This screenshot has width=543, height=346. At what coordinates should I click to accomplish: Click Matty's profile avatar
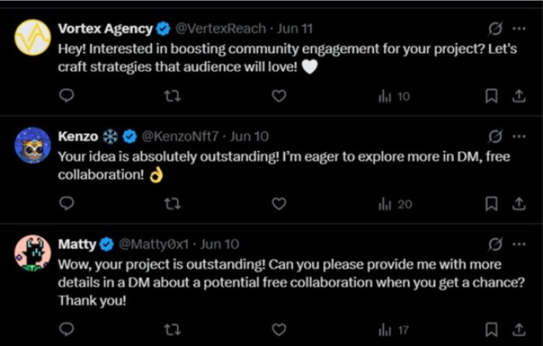[33, 253]
